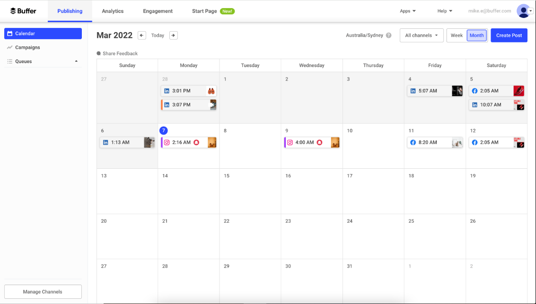Switch calendar to Week view
This screenshot has height=304, width=536.
(x=457, y=35)
